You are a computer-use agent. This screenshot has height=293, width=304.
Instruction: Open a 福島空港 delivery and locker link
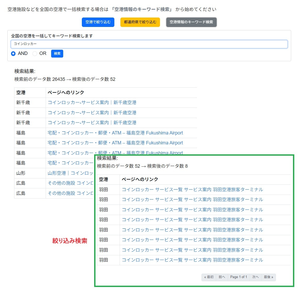point(115,133)
